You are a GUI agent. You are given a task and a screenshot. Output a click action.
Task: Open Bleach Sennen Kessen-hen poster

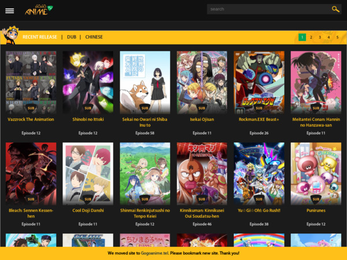31,174
